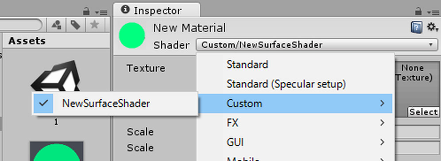Expand the FX shader submenu

point(294,123)
